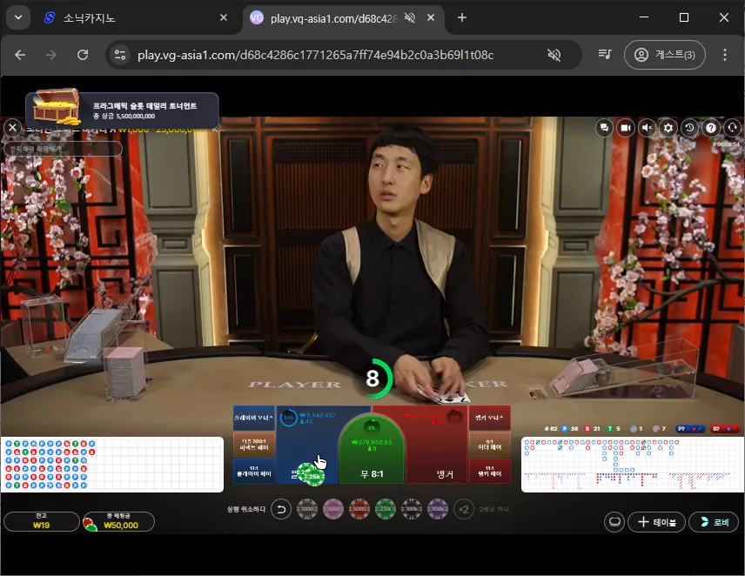Open the support headset icon
This screenshot has height=576, width=745.
[732, 128]
